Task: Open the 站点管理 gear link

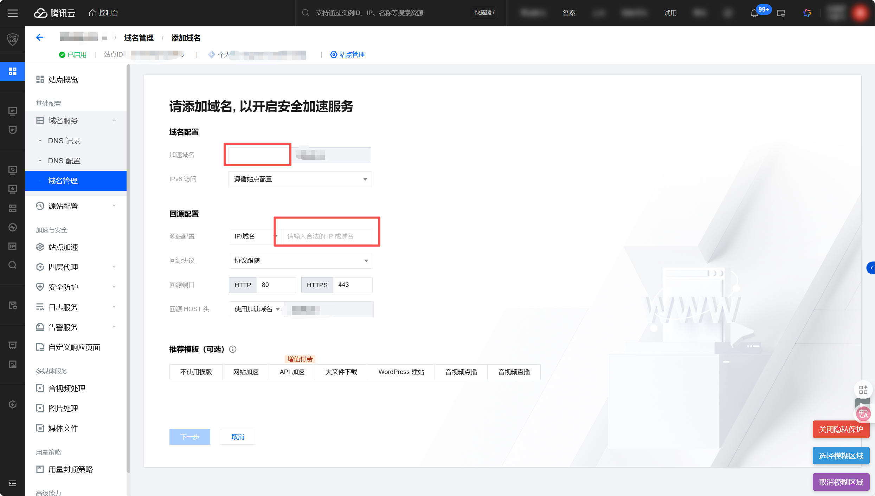Action: coord(347,54)
